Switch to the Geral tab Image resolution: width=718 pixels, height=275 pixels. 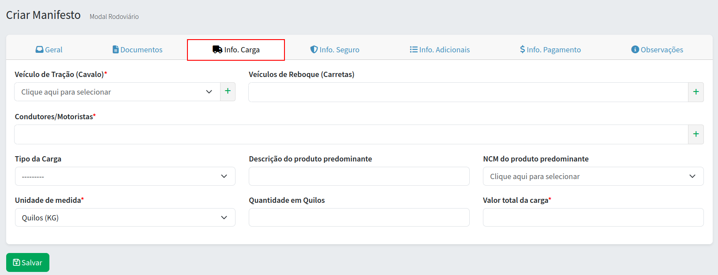click(x=49, y=50)
